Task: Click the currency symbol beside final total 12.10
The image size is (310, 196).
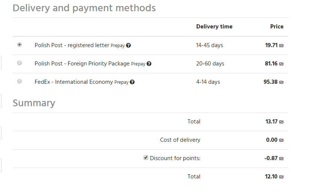Action: pyautogui.click(x=282, y=177)
